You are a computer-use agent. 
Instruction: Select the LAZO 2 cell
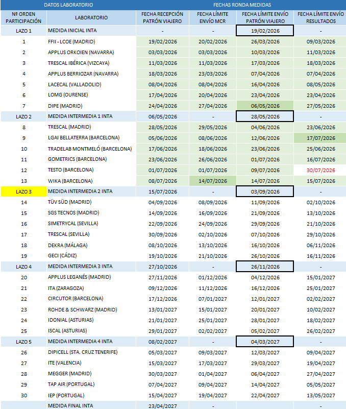23,116
